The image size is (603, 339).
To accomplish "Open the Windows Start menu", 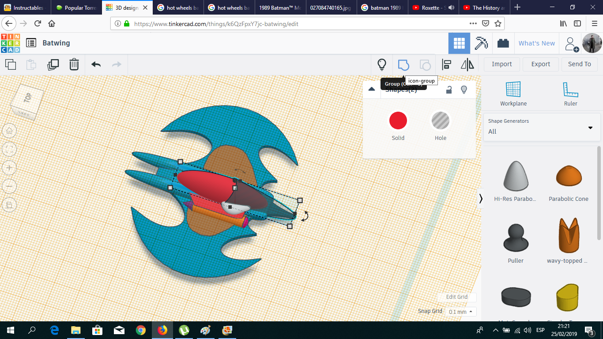I will pyautogui.click(x=10, y=330).
